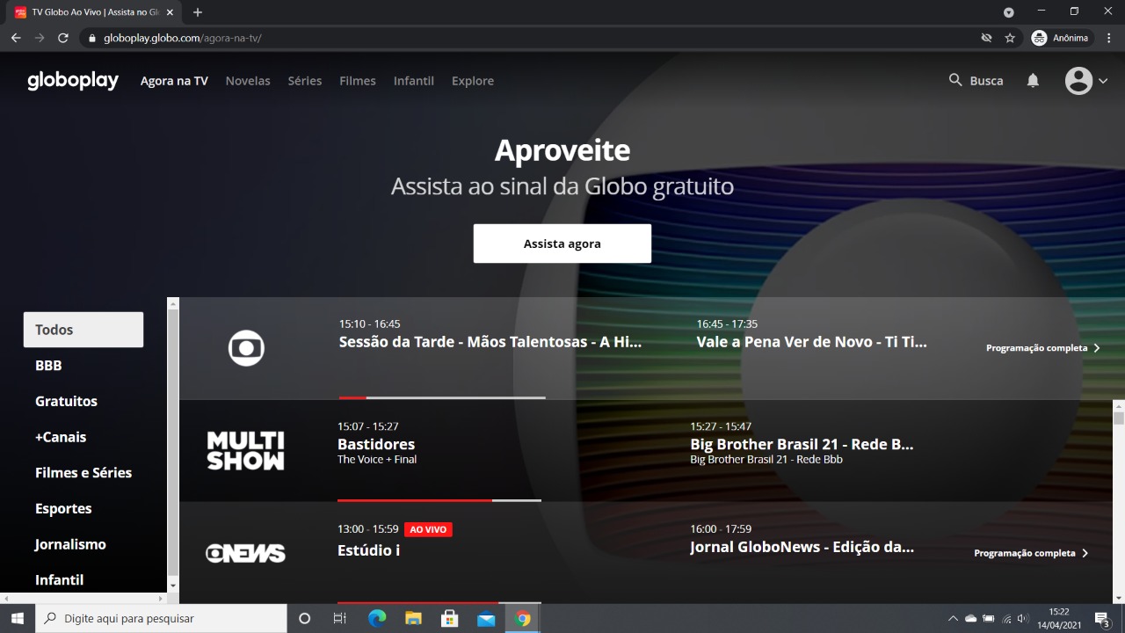
Task: Reload the page
Action: (62, 38)
